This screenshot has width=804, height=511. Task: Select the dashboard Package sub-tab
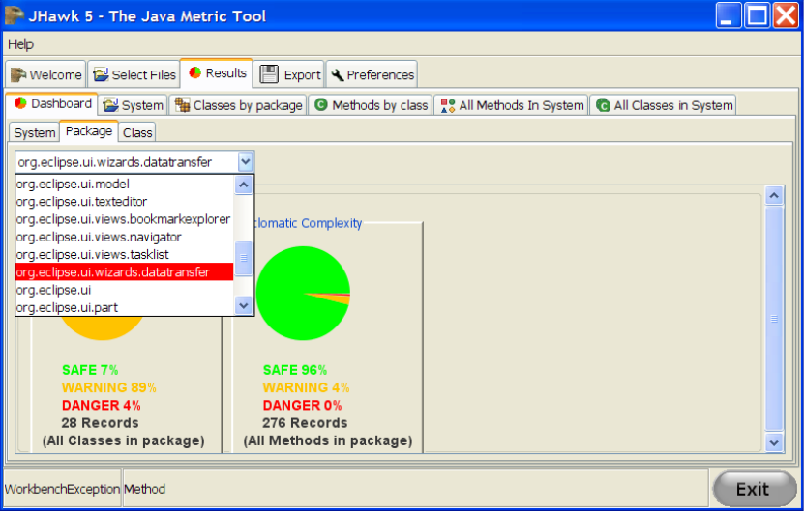[x=89, y=131]
